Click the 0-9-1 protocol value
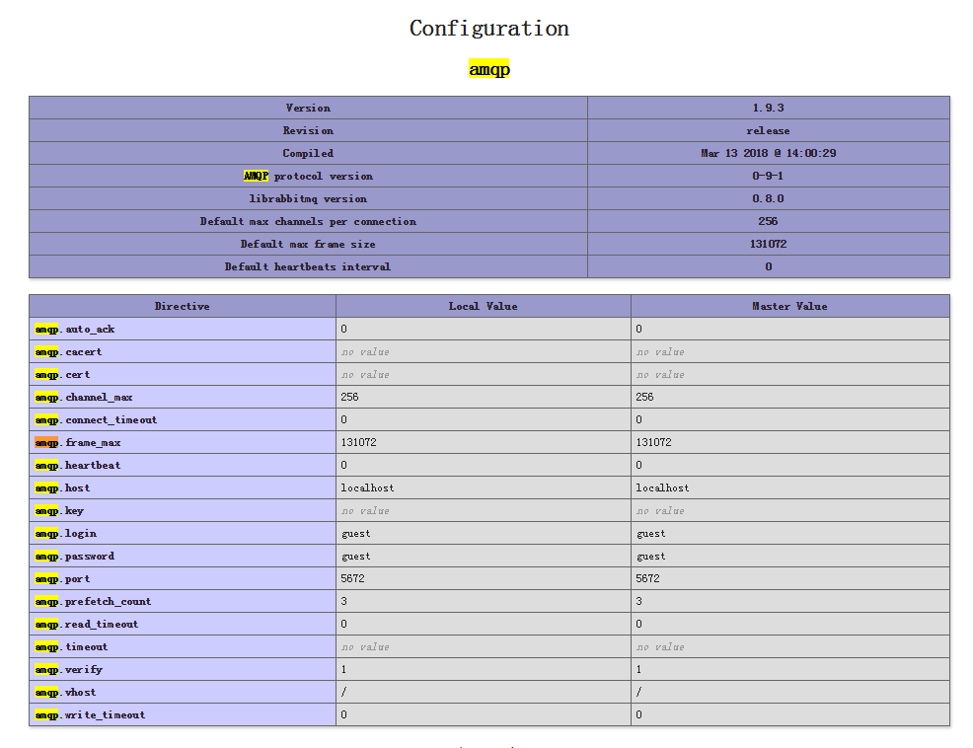Viewport: 973px width, 748px height. [x=768, y=177]
